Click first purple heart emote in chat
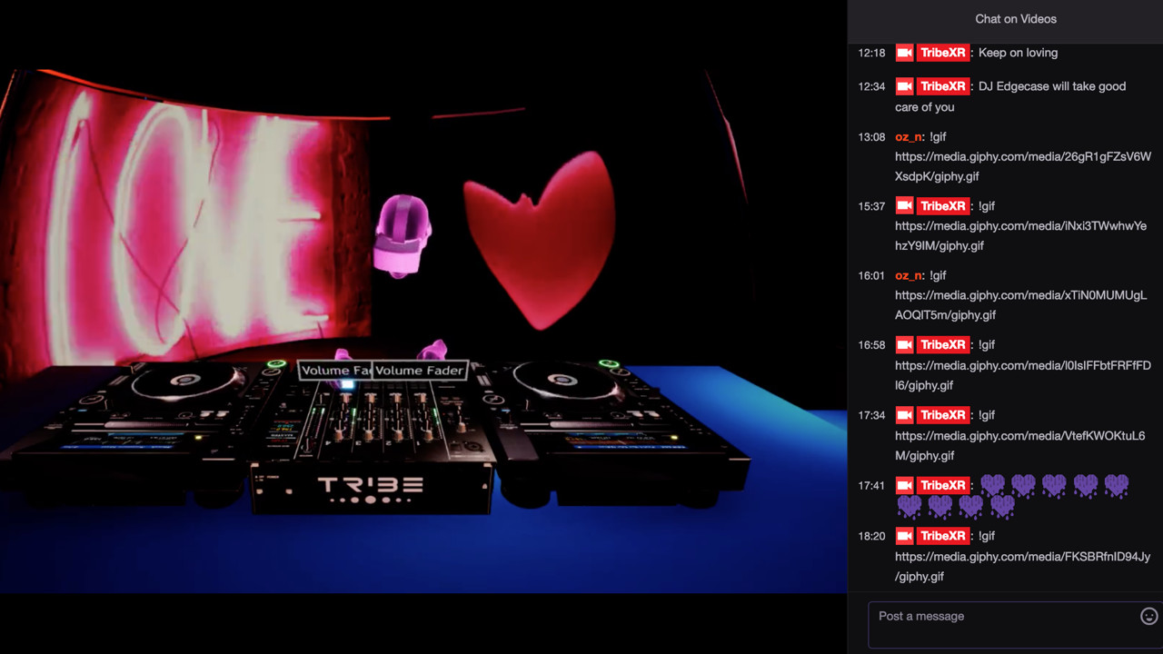The image size is (1163, 654). tap(992, 486)
